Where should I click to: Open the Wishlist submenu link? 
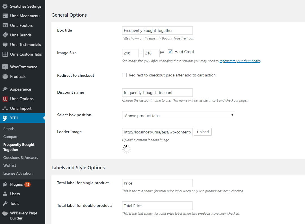coord(10,165)
